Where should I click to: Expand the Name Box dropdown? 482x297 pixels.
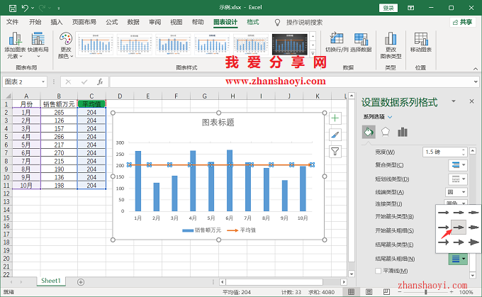pos(43,82)
